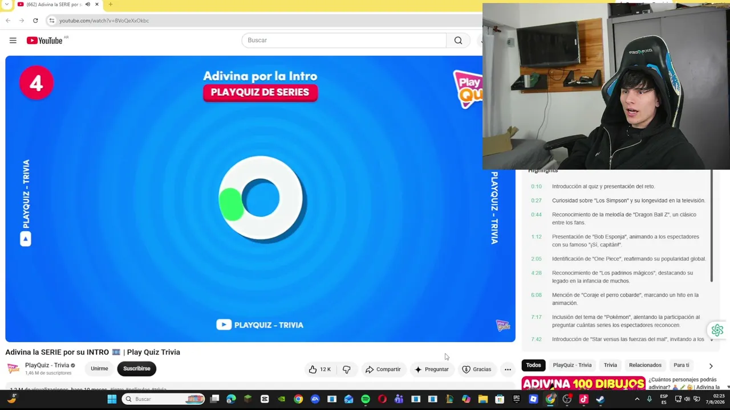Image resolution: width=730 pixels, height=410 pixels.
Task: Like the video with the thumbs-up button
Action: (x=319, y=370)
